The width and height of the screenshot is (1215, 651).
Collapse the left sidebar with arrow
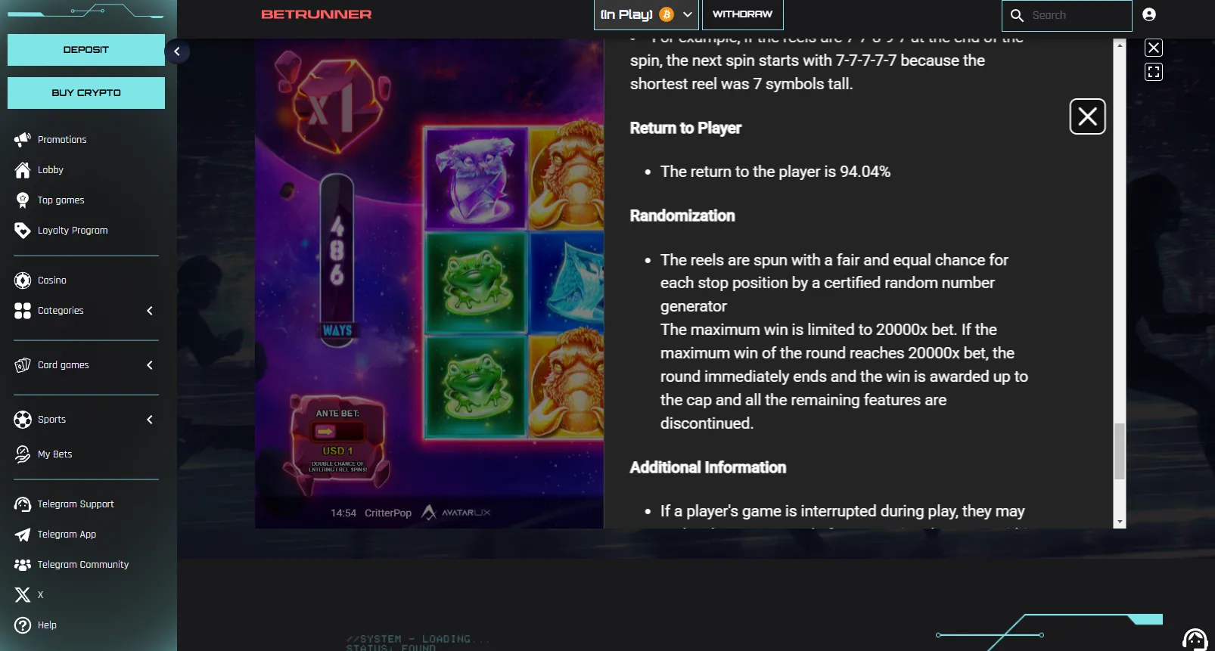click(x=177, y=51)
